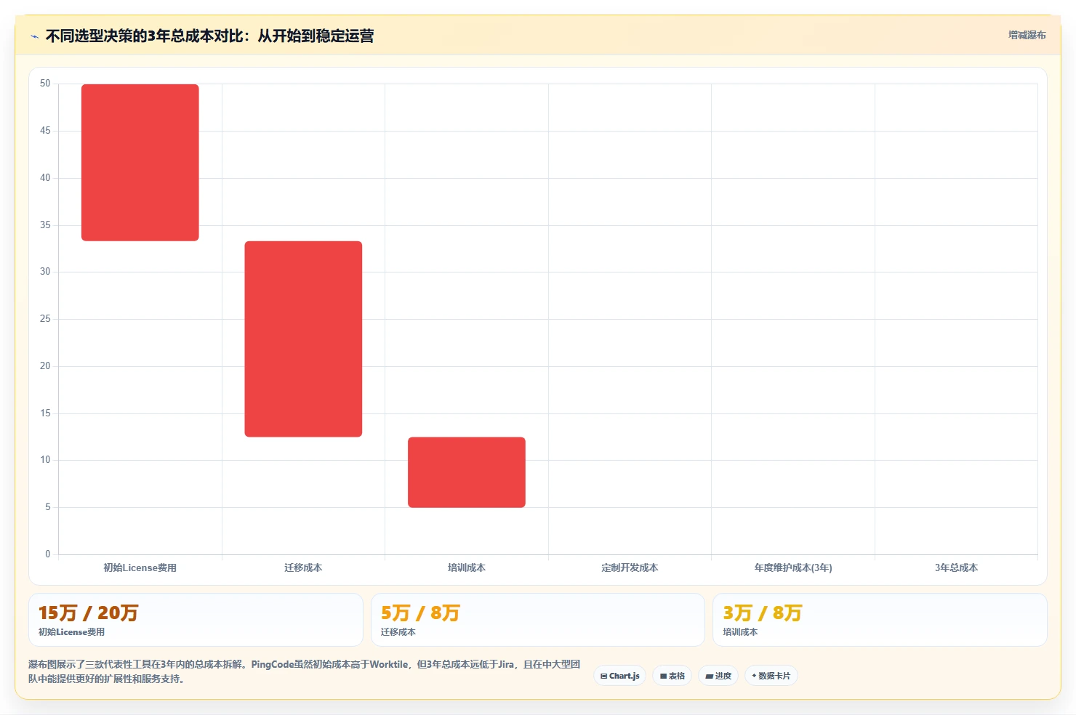Click the y-axis value 0
The height and width of the screenshot is (715, 1076).
click(48, 554)
